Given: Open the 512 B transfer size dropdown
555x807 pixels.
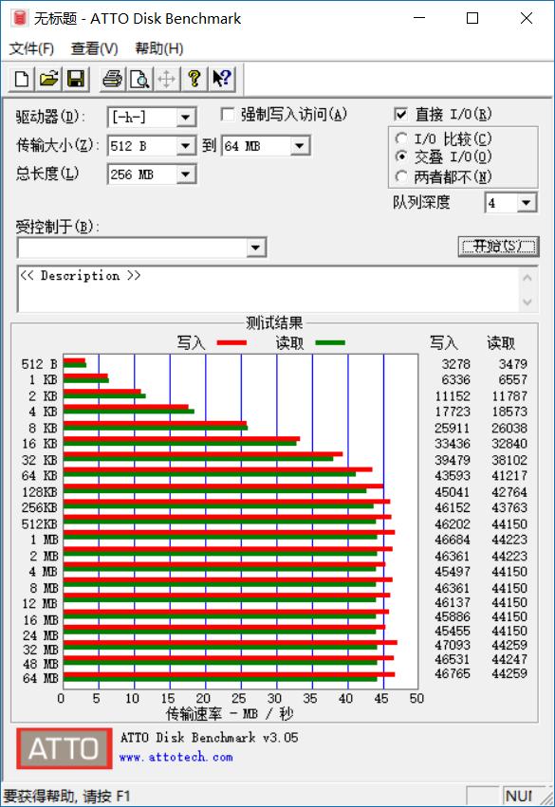Looking at the screenshot, I should [185, 146].
